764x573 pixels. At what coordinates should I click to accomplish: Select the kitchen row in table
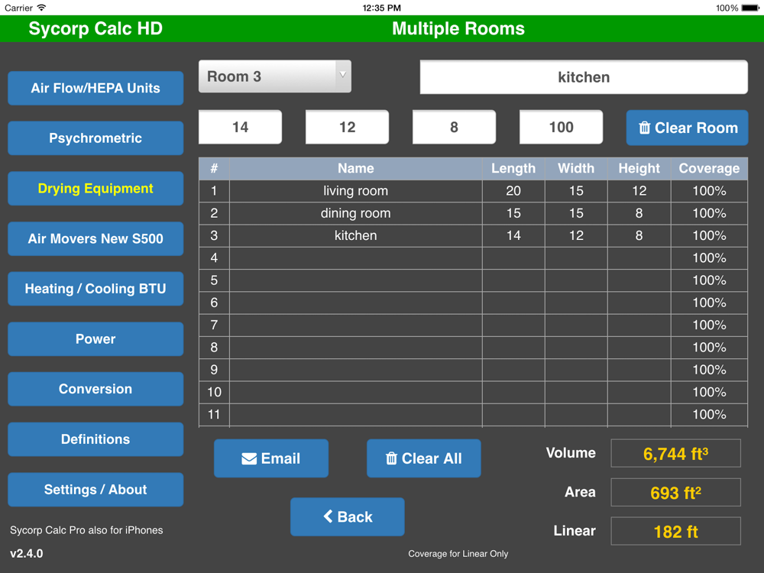click(x=473, y=236)
